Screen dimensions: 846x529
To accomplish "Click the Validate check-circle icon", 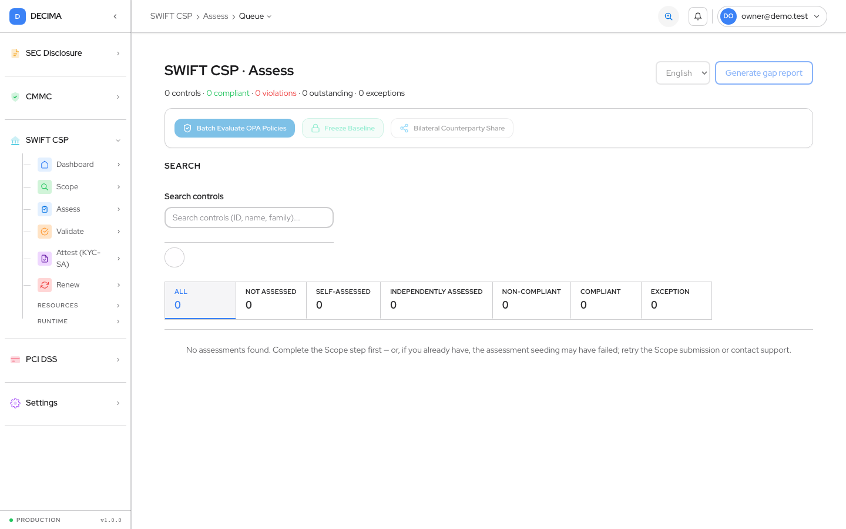I will [x=45, y=232].
